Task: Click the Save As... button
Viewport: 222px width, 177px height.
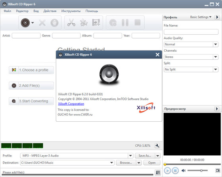Action: coord(145,156)
